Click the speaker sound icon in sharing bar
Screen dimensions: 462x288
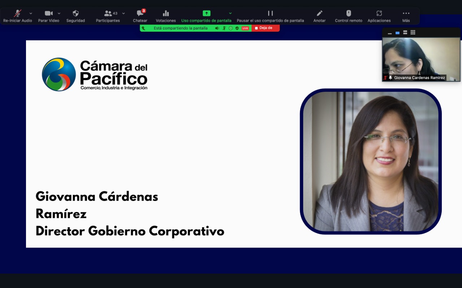217,28
